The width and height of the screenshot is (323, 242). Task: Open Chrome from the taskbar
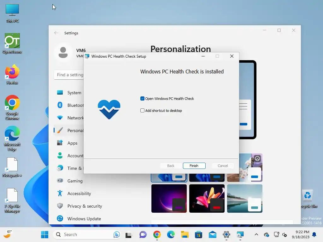(157, 234)
